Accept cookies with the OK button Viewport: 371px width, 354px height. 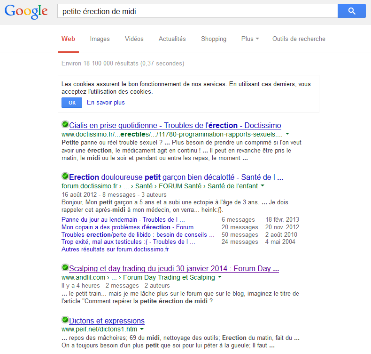(x=72, y=103)
